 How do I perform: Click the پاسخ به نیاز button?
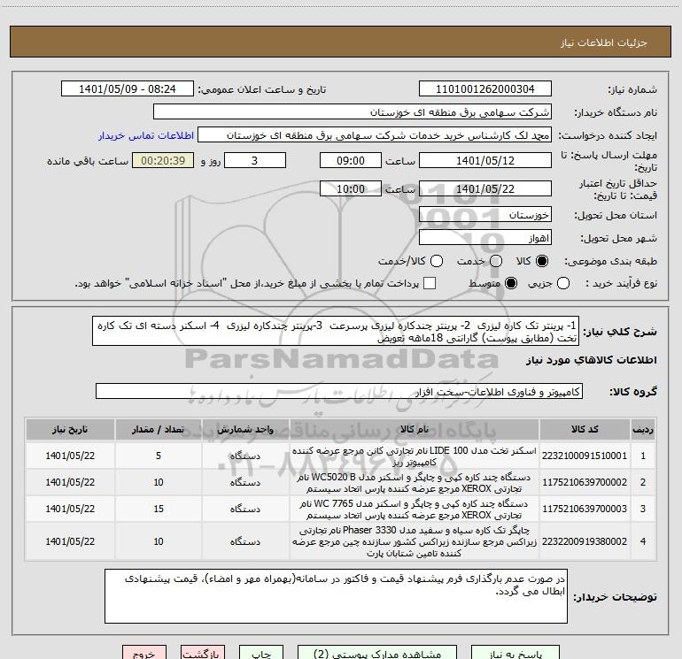515,653
